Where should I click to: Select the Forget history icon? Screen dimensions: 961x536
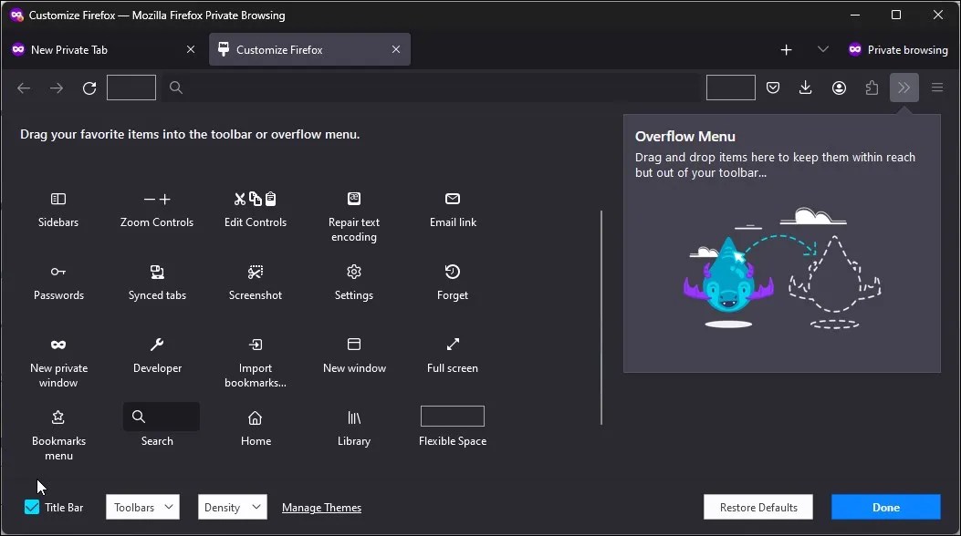click(452, 272)
